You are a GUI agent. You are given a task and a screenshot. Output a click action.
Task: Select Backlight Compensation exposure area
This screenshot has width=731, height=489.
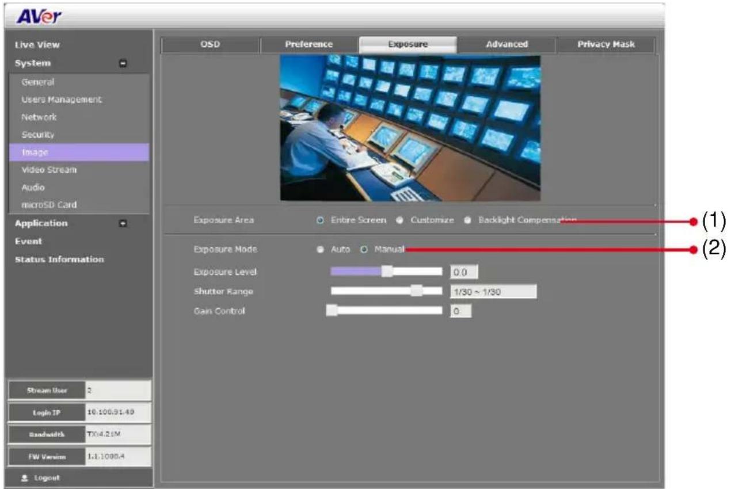(468, 220)
